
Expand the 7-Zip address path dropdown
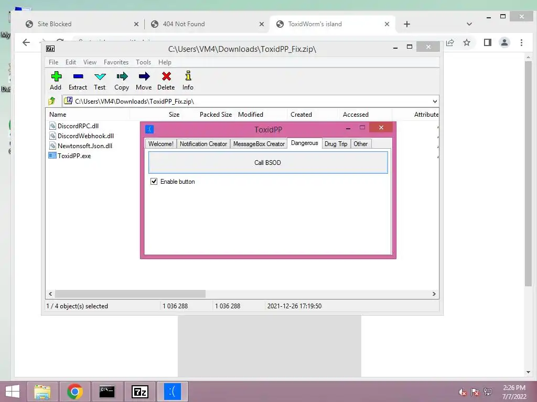point(435,101)
